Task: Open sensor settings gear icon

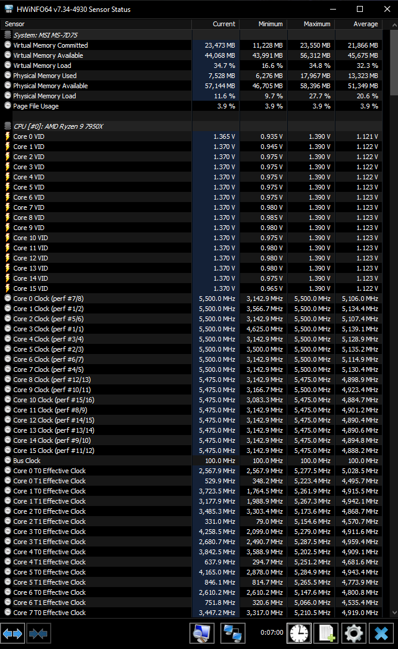Action: tap(354, 634)
